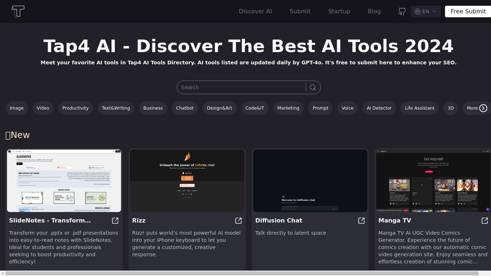The width and height of the screenshot is (491, 276).
Task: Click the Diffusion Chat card title
Action: [x=279, y=220]
